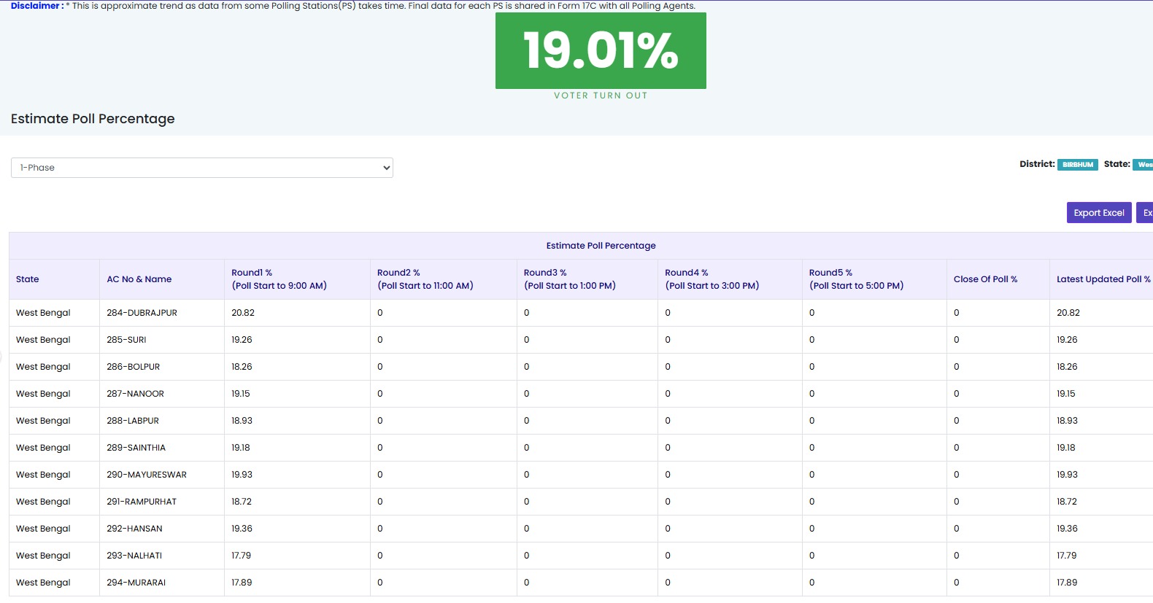Click the 19.01% voter turnout banner
The width and height of the screenshot is (1153, 603).
click(601, 51)
